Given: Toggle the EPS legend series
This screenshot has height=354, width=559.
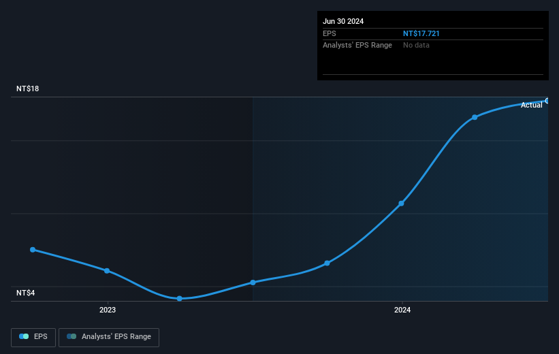Looking at the screenshot, I should [x=33, y=337].
